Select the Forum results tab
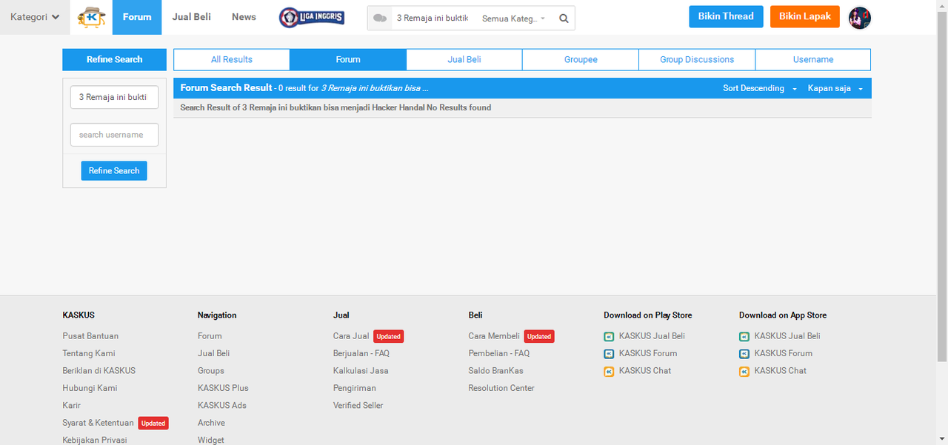This screenshot has width=948, height=445. (348, 59)
